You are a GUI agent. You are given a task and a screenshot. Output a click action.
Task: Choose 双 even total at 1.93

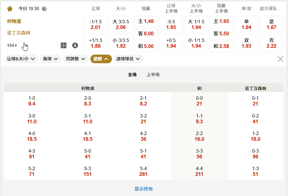click(x=246, y=43)
